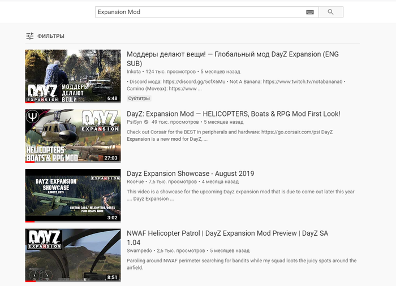Click NWAF Helicopter Patrol video title

[x=227, y=233]
